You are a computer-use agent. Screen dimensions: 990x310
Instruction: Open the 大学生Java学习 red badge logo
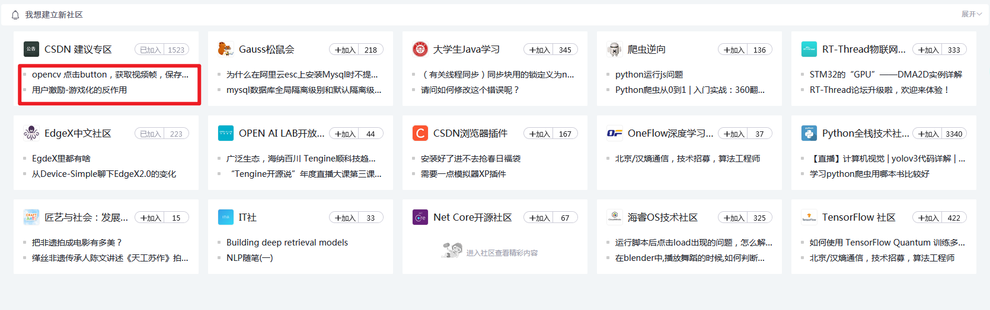pos(420,49)
